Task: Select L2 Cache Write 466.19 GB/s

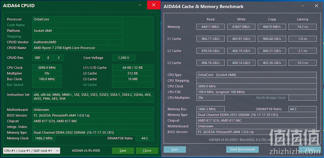Action: pos(241,51)
